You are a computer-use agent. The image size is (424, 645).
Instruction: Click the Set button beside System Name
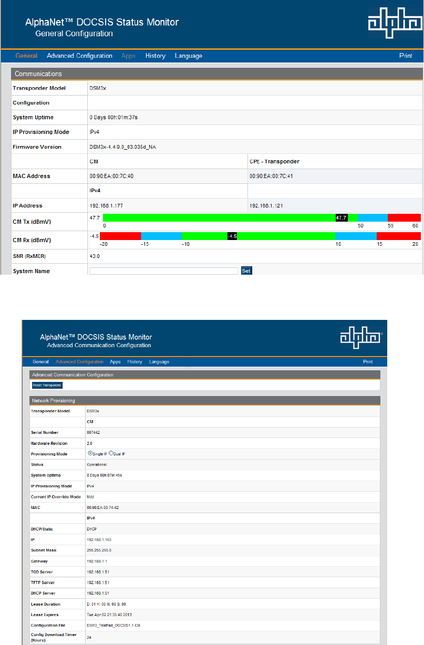coord(246,271)
